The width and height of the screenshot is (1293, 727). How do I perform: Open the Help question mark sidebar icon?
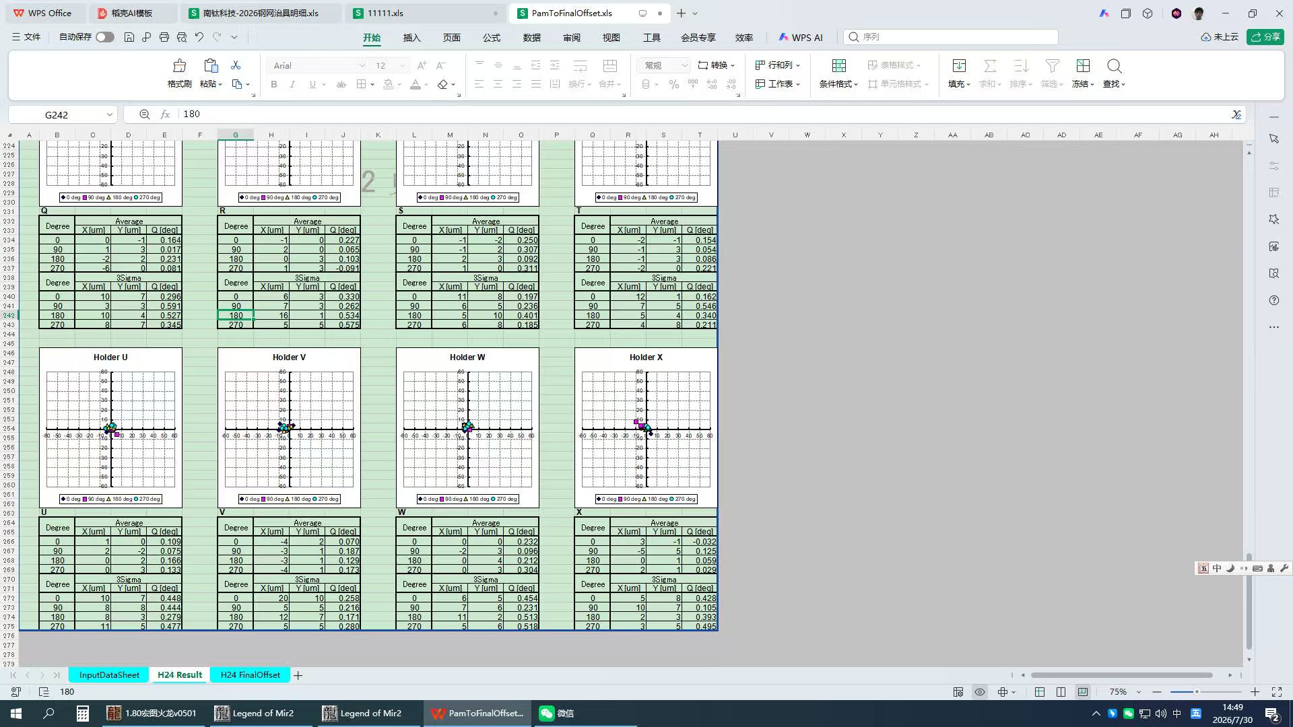coord(1274,300)
